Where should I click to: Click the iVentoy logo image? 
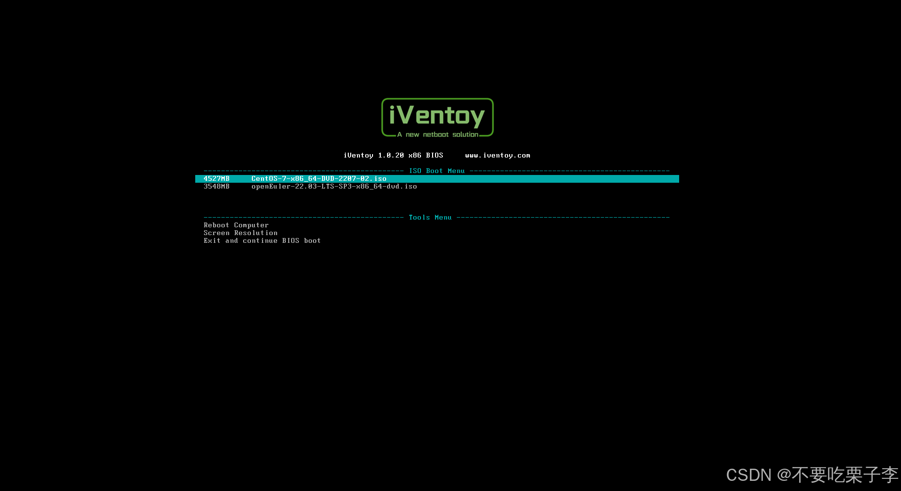point(437,118)
